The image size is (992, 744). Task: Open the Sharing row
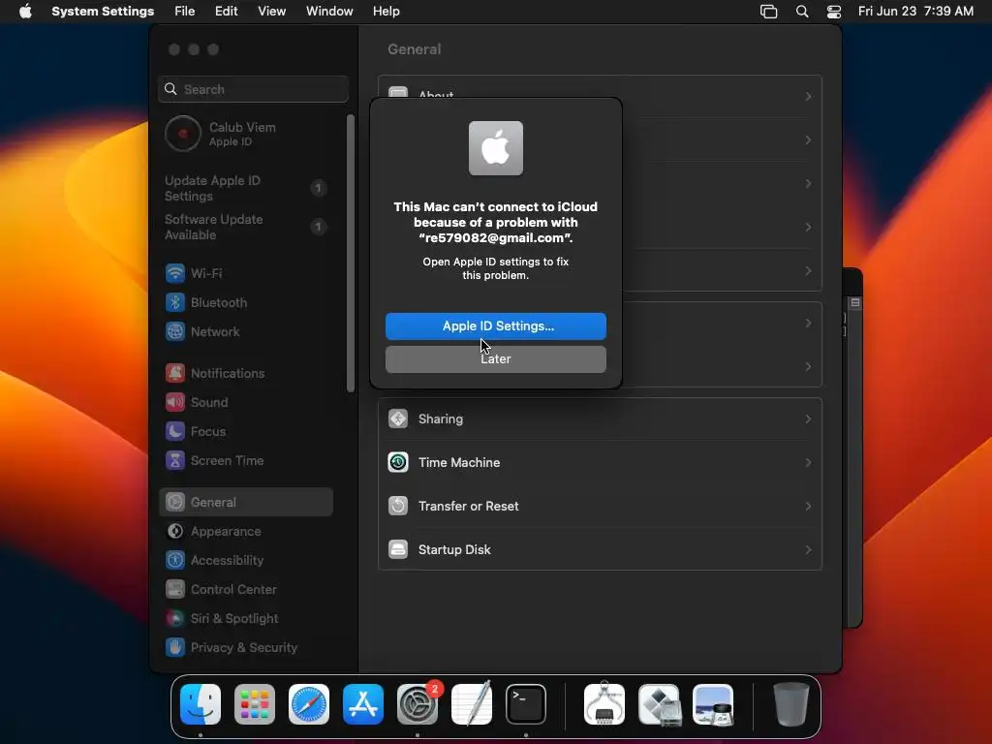(x=600, y=418)
